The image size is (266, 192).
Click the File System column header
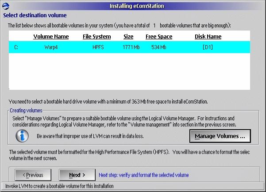[96, 36]
